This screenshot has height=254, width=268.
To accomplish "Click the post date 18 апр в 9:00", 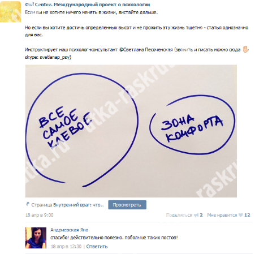I will (x=40, y=215).
